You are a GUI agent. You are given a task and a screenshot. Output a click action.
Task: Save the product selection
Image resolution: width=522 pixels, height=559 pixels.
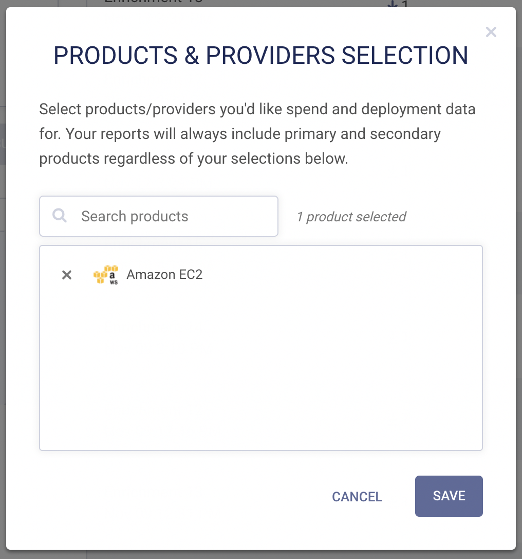tap(449, 496)
